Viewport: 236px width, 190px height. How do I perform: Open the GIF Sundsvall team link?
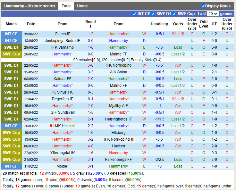(63, 112)
